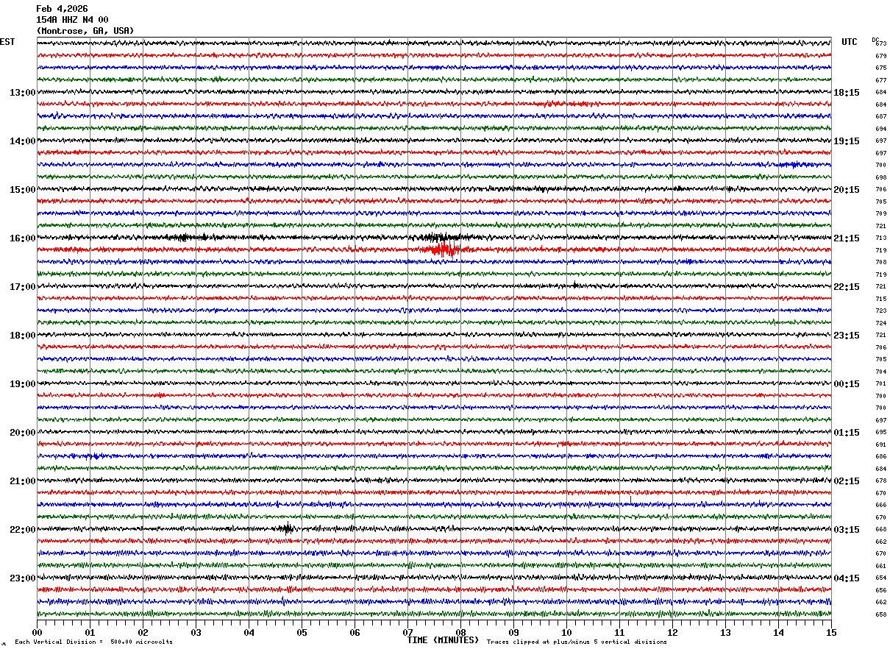The image size is (890, 652).
Task: Click the DC offset value 654
Action: tap(881, 578)
